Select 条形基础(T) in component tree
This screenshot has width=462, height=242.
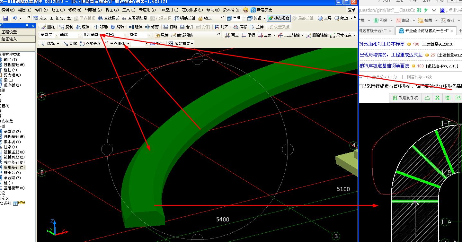[x=14, y=168]
